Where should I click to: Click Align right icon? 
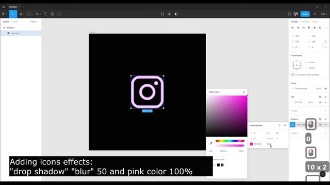(304, 28)
